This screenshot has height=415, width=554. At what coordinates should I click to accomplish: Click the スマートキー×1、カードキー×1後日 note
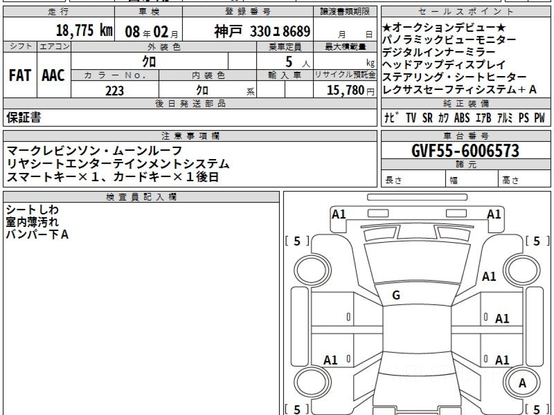[113, 177]
